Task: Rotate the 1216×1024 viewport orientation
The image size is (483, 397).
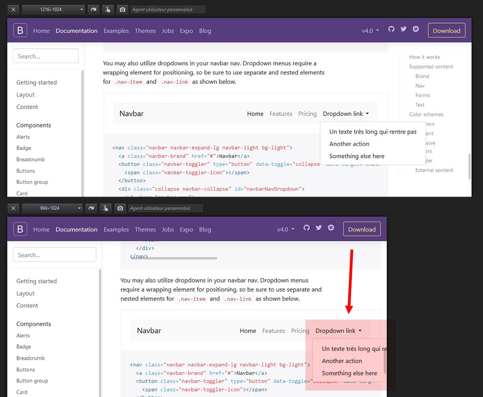Action: [93, 10]
